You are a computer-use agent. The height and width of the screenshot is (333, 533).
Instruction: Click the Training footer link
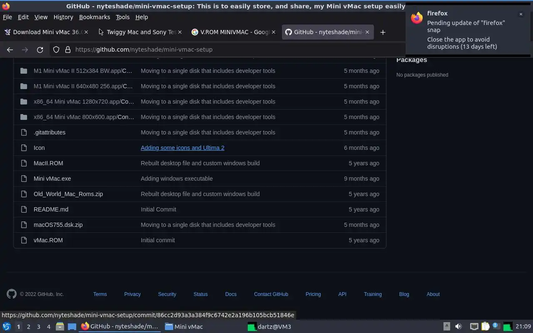tap(373, 294)
